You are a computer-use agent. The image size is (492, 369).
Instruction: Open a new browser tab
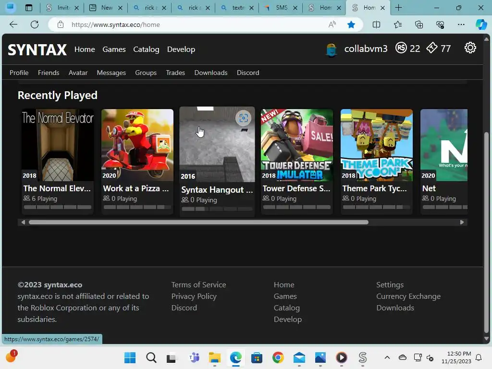point(398,8)
